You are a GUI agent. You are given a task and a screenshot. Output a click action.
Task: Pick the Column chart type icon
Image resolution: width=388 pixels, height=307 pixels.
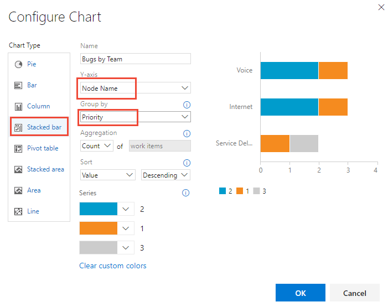18,106
